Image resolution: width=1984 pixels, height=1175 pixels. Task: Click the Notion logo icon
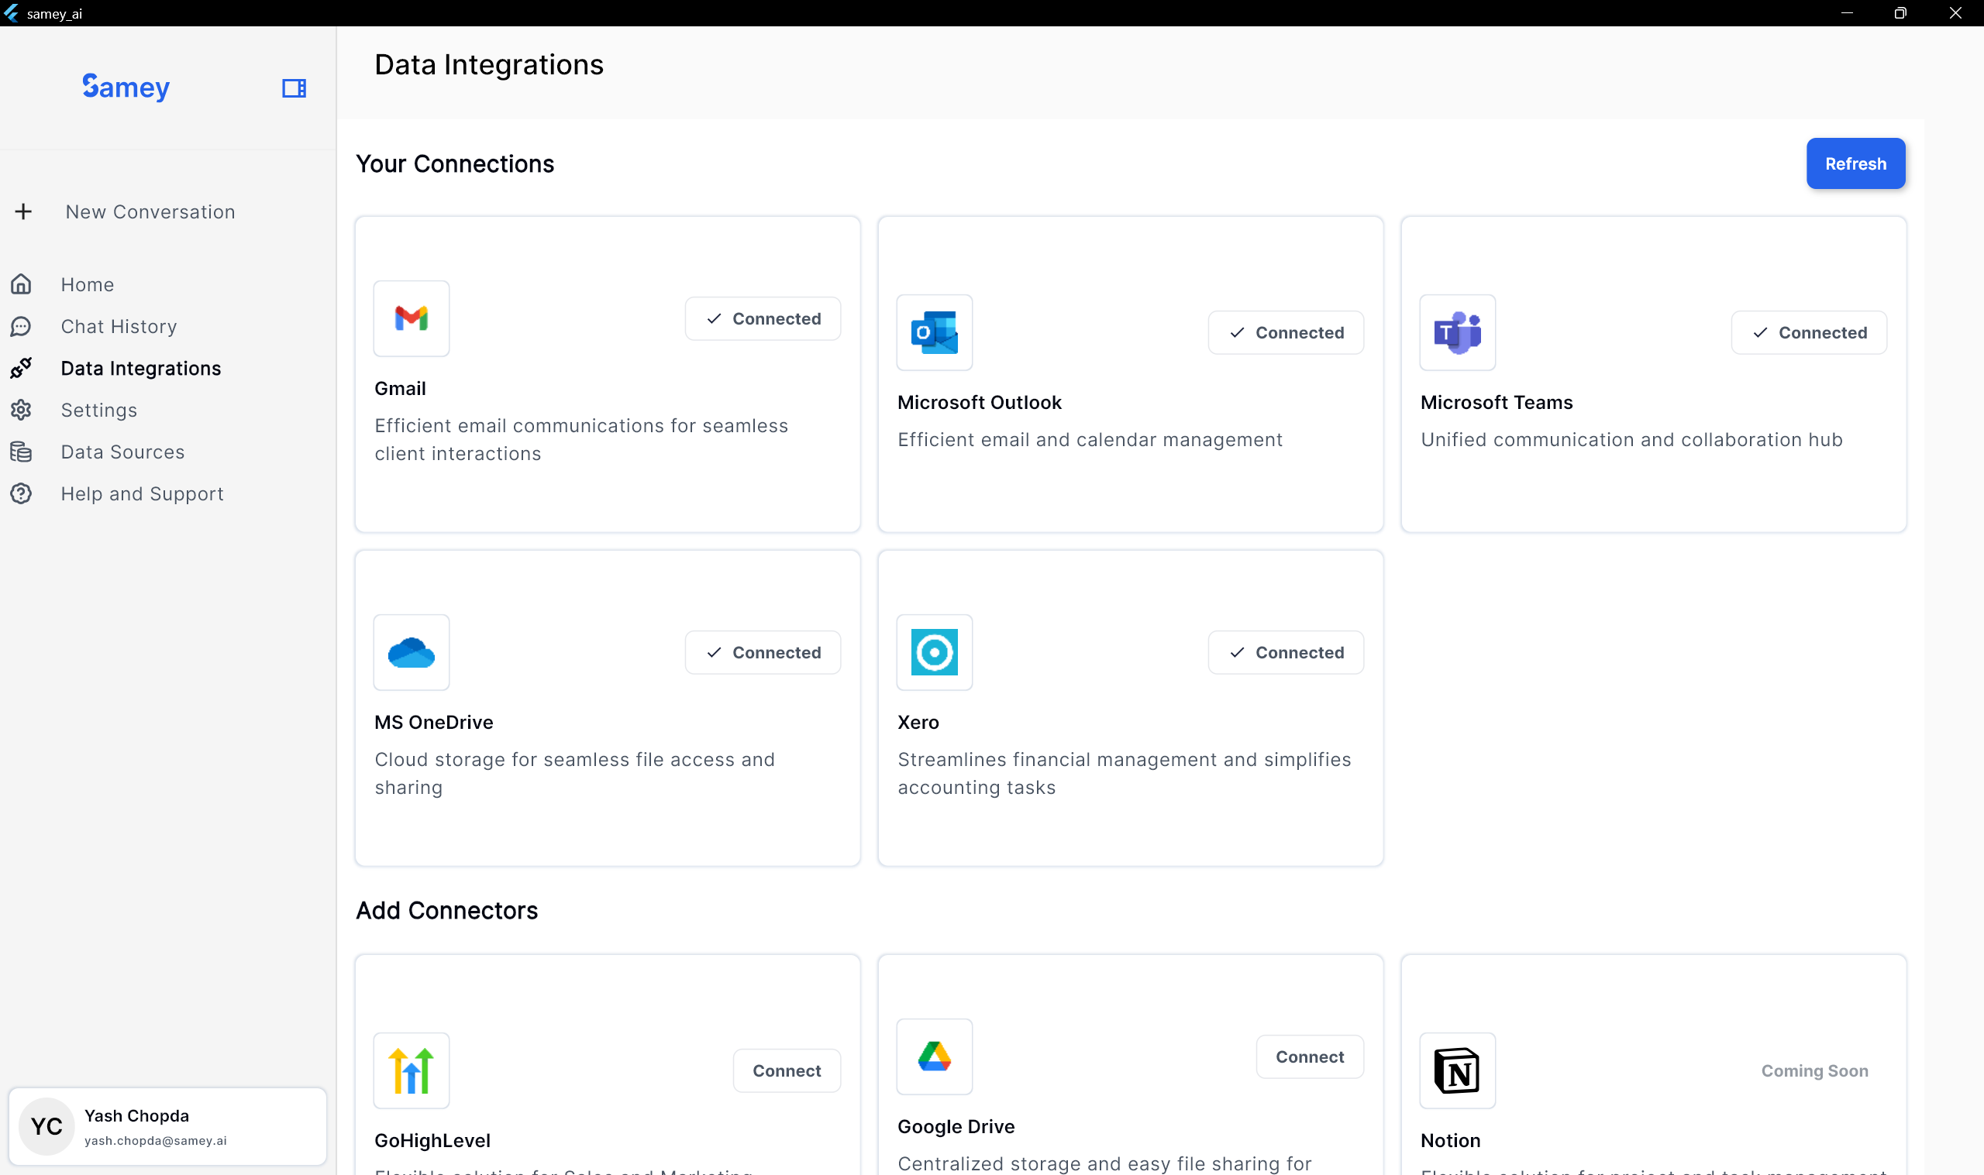tap(1457, 1070)
